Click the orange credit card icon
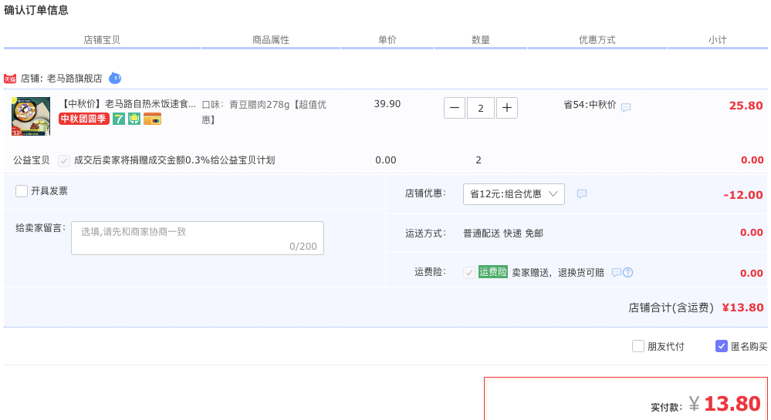 pyautogui.click(x=153, y=119)
